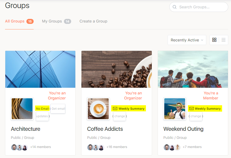Screen dimensions: 231x158
Task: Focus the Search Groups input field
Action: 202,7
